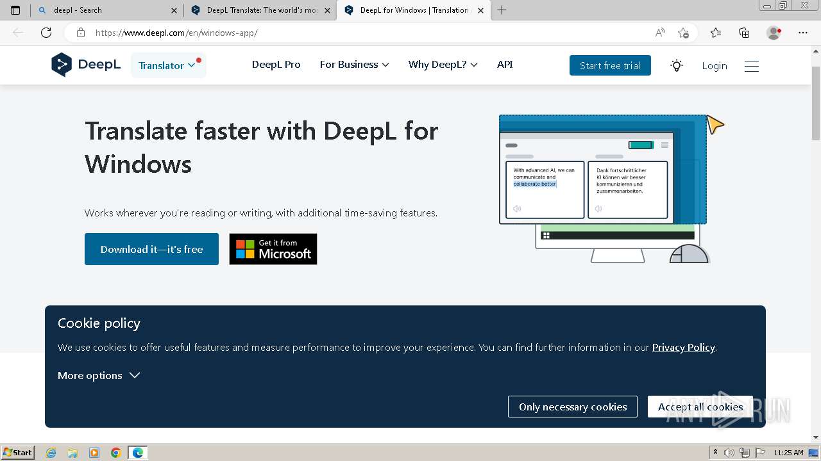Click the browser profile avatar
The height and width of the screenshot is (461, 821).
(x=774, y=33)
